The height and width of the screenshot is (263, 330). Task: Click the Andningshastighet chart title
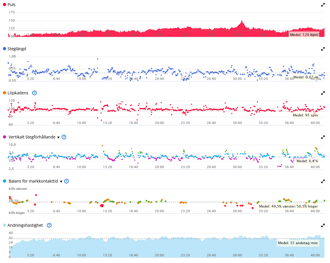pyautogui.click(x=25, y=225)
